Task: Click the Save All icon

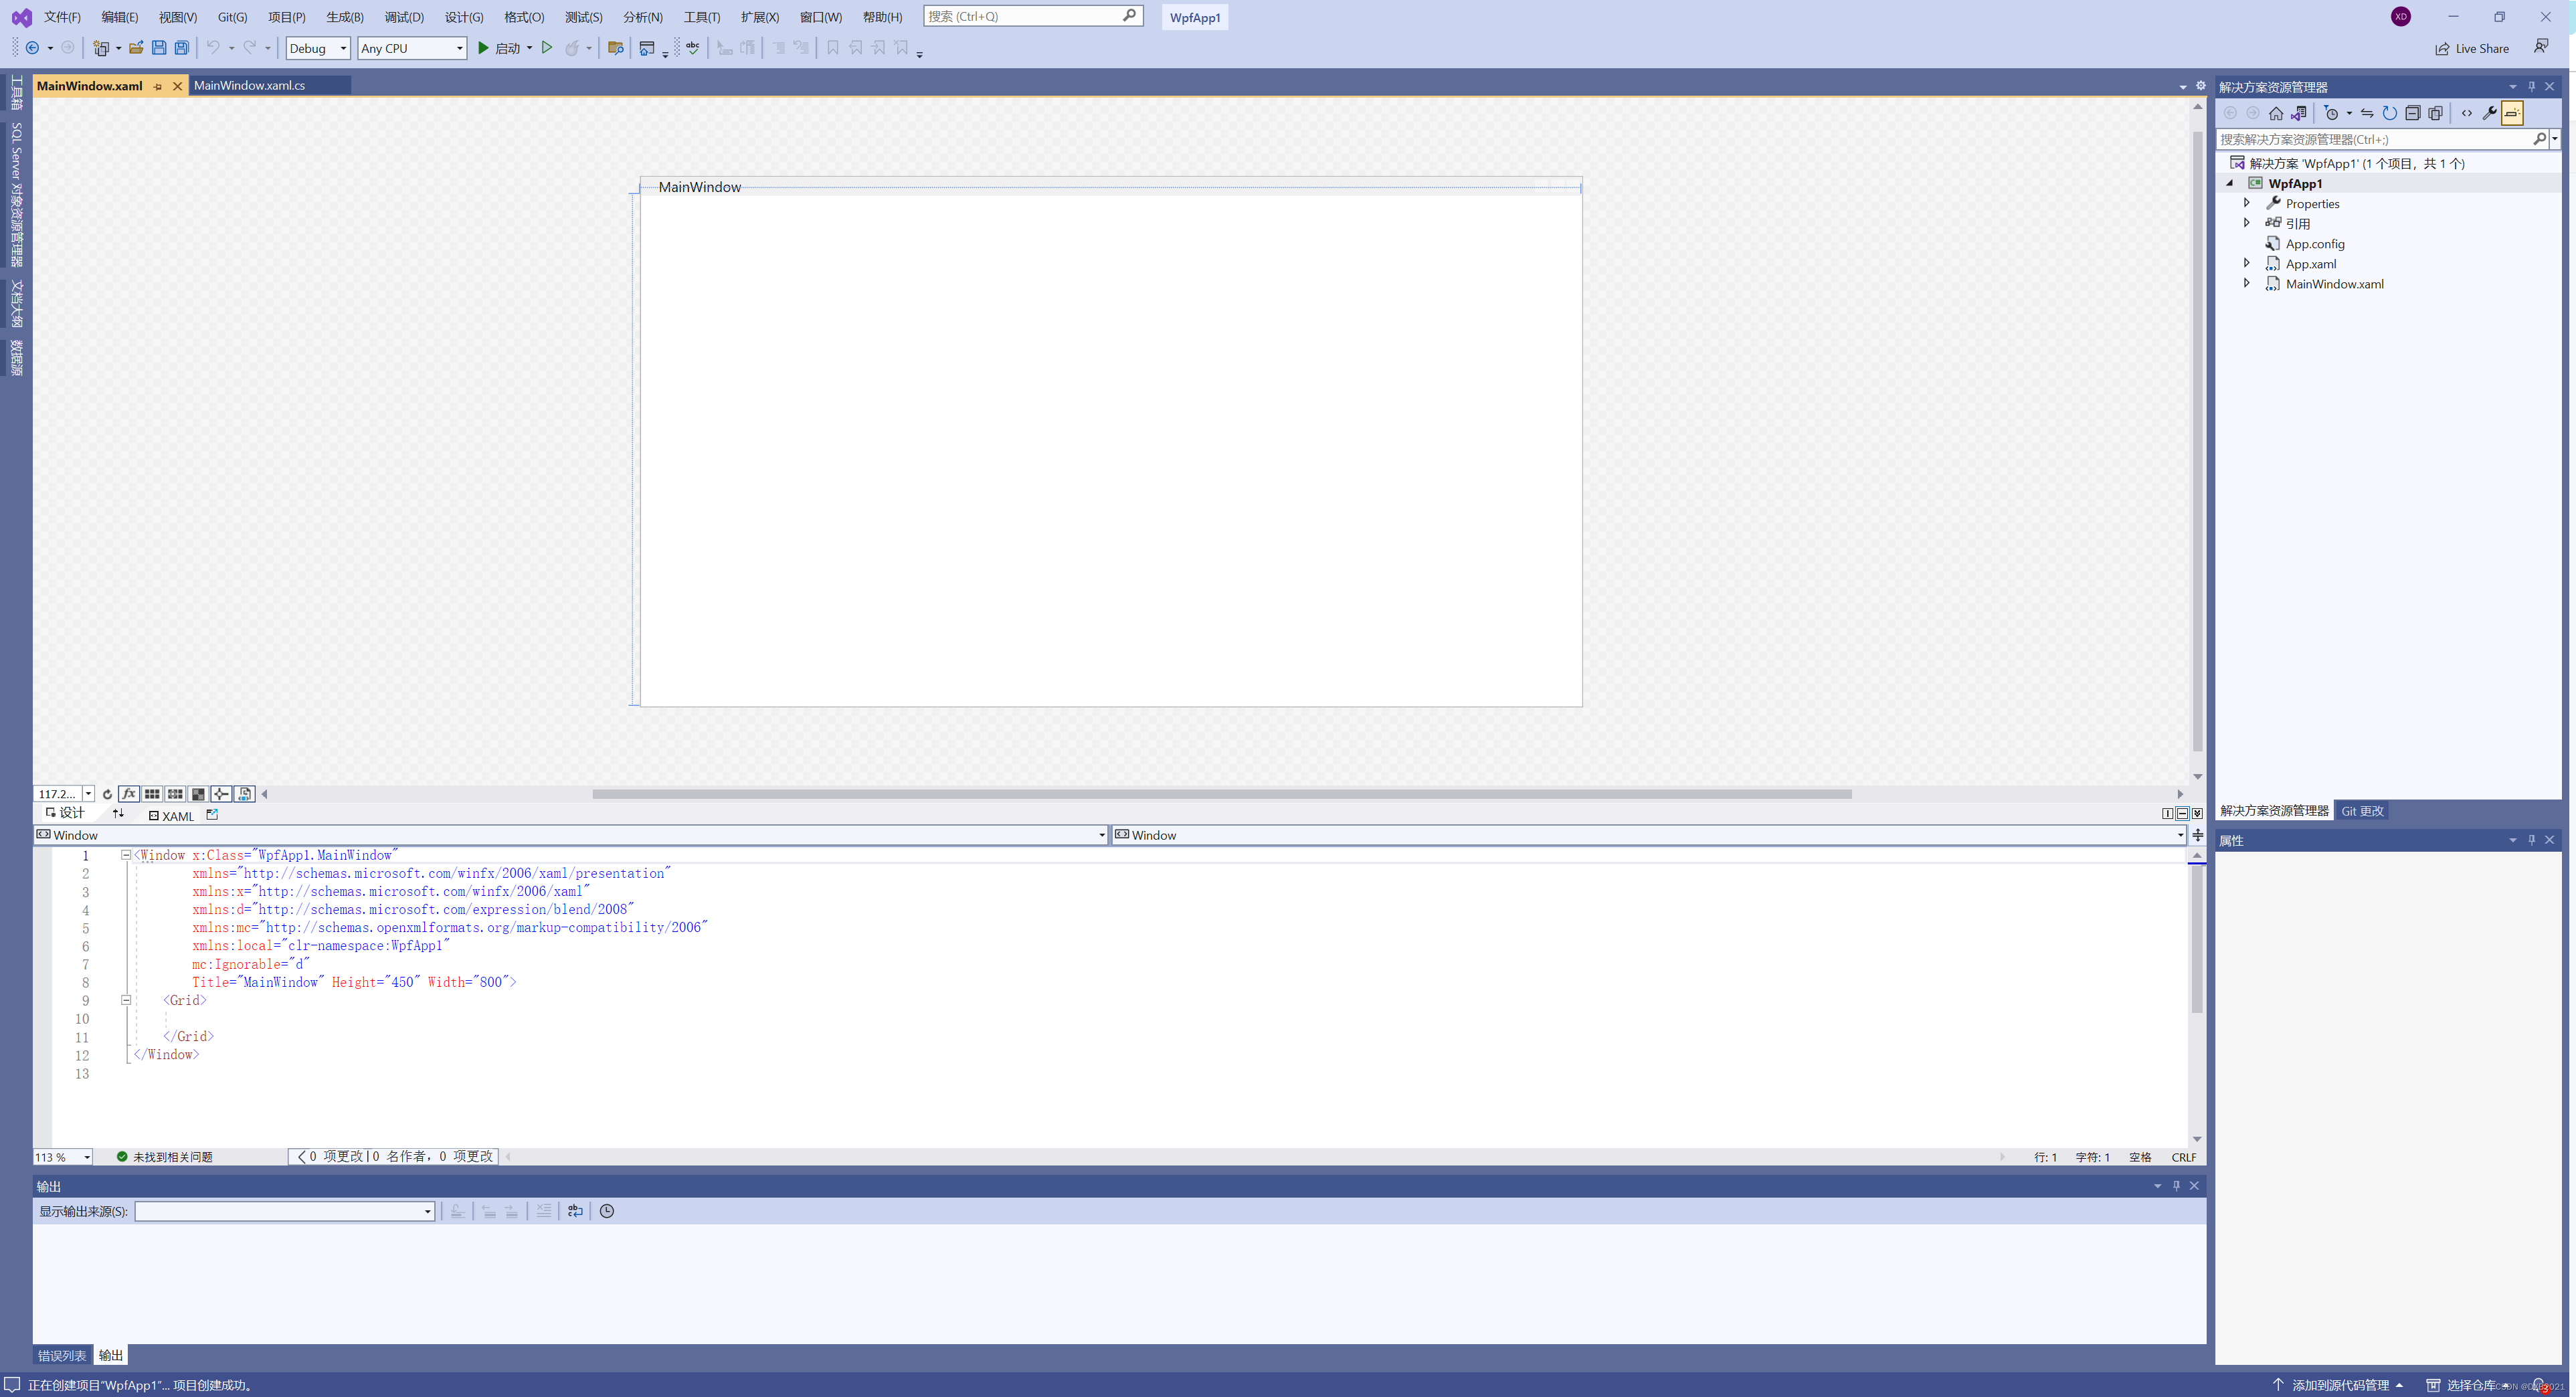Action: click(x=182, y=48)
